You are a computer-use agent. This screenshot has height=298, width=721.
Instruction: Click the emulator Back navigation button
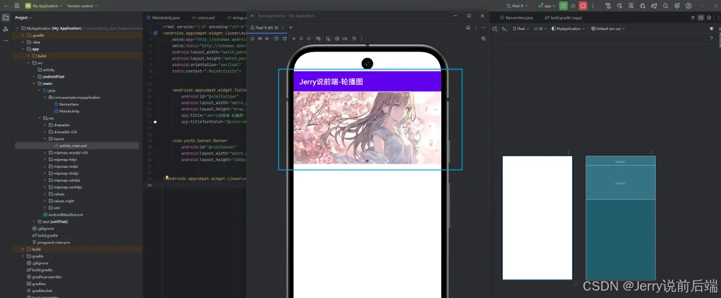(x=294, y=39)
